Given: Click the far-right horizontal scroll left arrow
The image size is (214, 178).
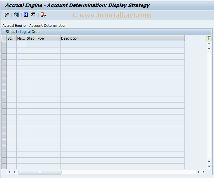Looking at the screenshot, I should 198,172.
